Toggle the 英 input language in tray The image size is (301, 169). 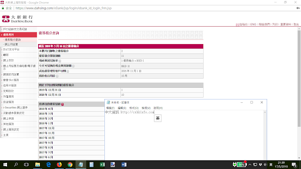click(x=271, y=165)
